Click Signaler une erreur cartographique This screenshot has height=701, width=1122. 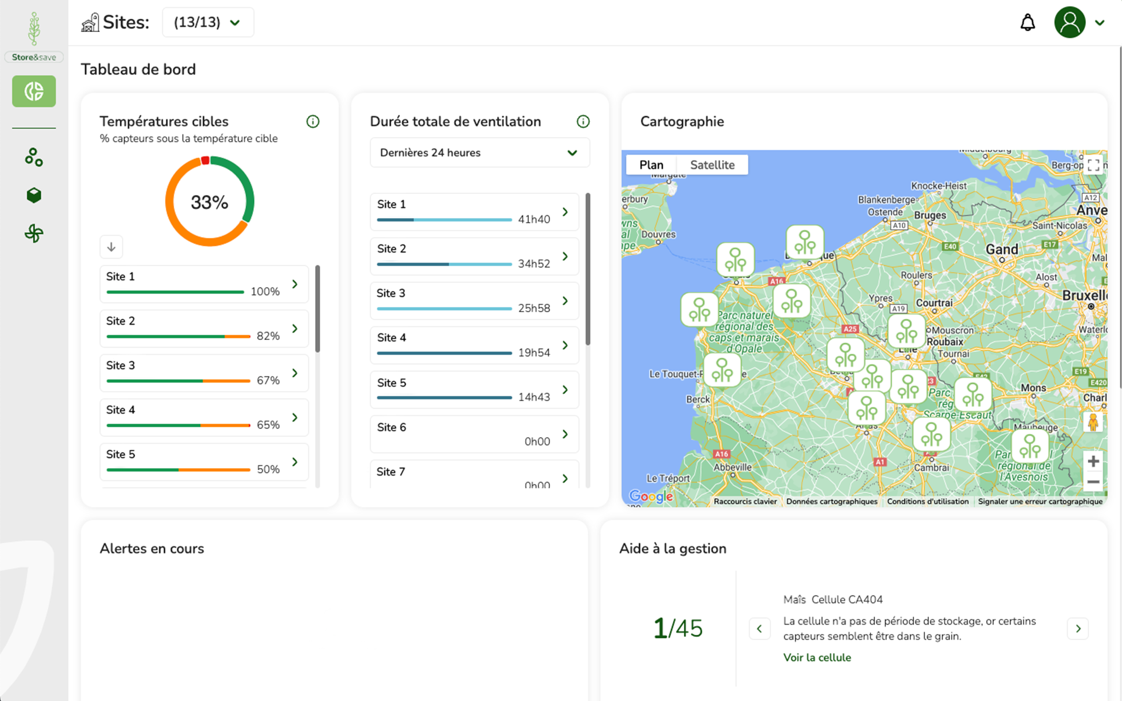(1040, 501)
